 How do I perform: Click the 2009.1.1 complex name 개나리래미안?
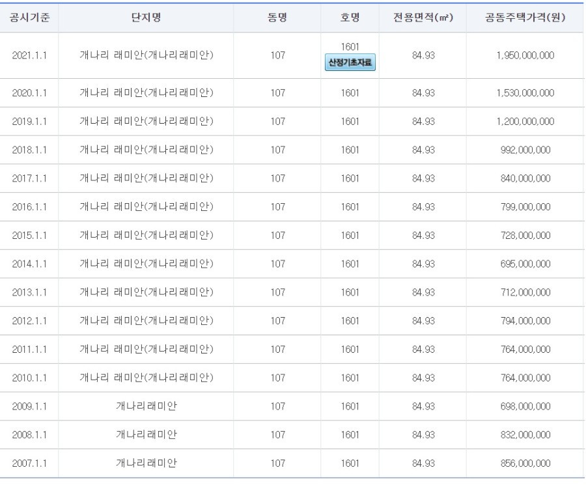click(146, 406)
